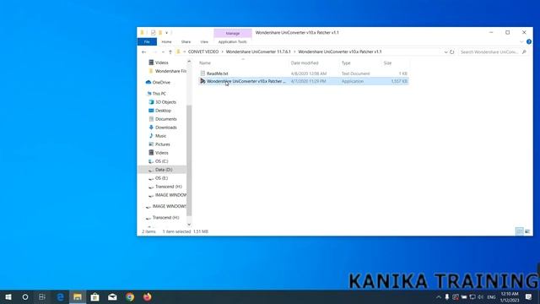Expand the ribbon with the chevron
Image resolution: width=540 pixels, height=304 pixels.
pos(521,41)
